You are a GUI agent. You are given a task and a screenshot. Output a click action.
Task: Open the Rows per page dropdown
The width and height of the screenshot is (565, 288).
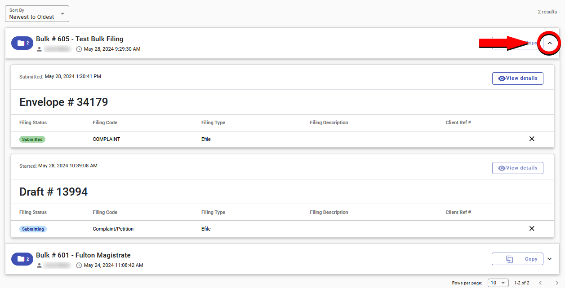pos(498,283)
